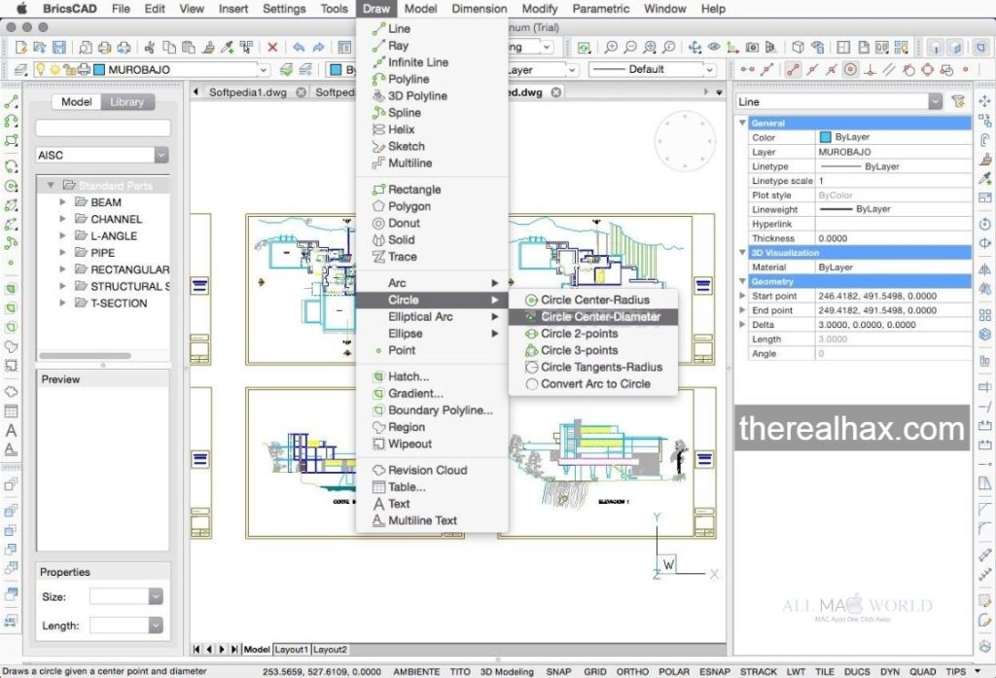Viewport: 996px width, 678px height.
Task: Click the Revision Cloud icon in menu
Action: 378,470
